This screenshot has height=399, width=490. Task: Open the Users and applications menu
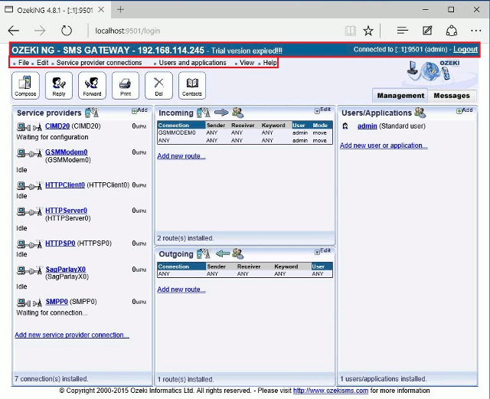click(192, 63)
